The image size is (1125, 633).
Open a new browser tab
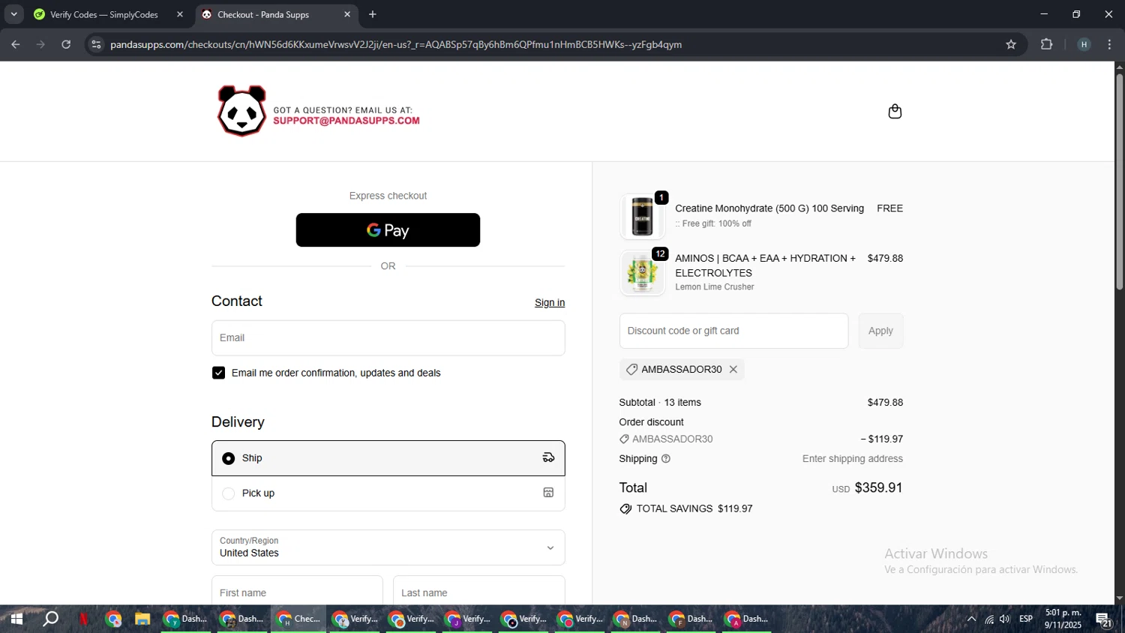[x=373, y=14]
